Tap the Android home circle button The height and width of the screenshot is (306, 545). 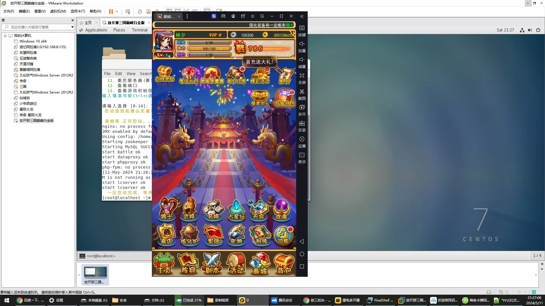coord(302,254)
